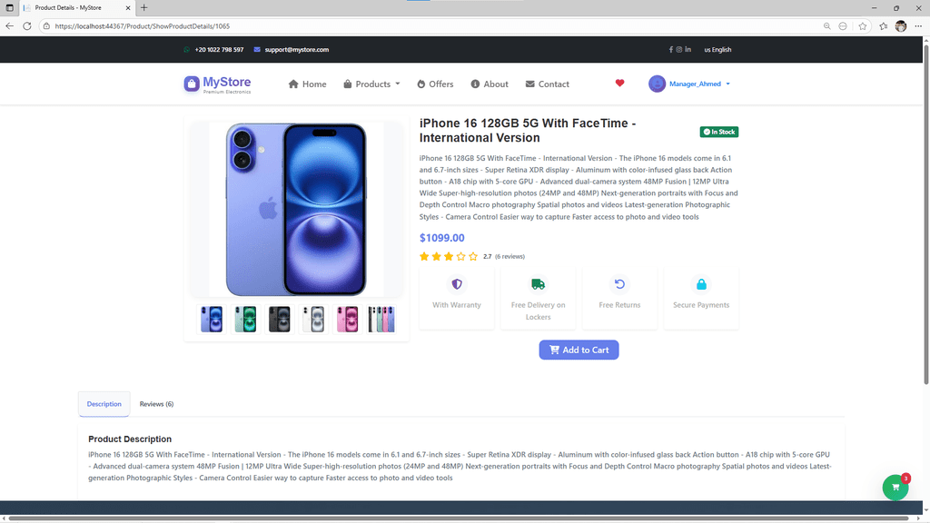Open the Manager_Ahmed account dropdown
Screen dimensions: 930x523
click(x=689, y=84)
